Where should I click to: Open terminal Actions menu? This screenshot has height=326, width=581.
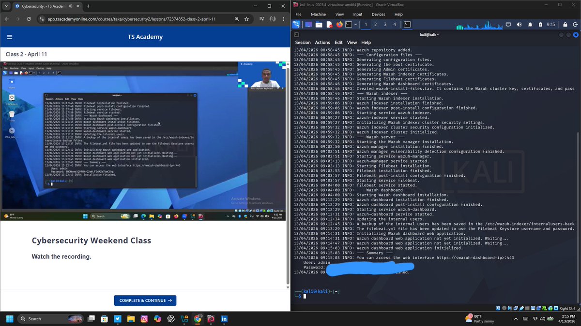[322, 43]
